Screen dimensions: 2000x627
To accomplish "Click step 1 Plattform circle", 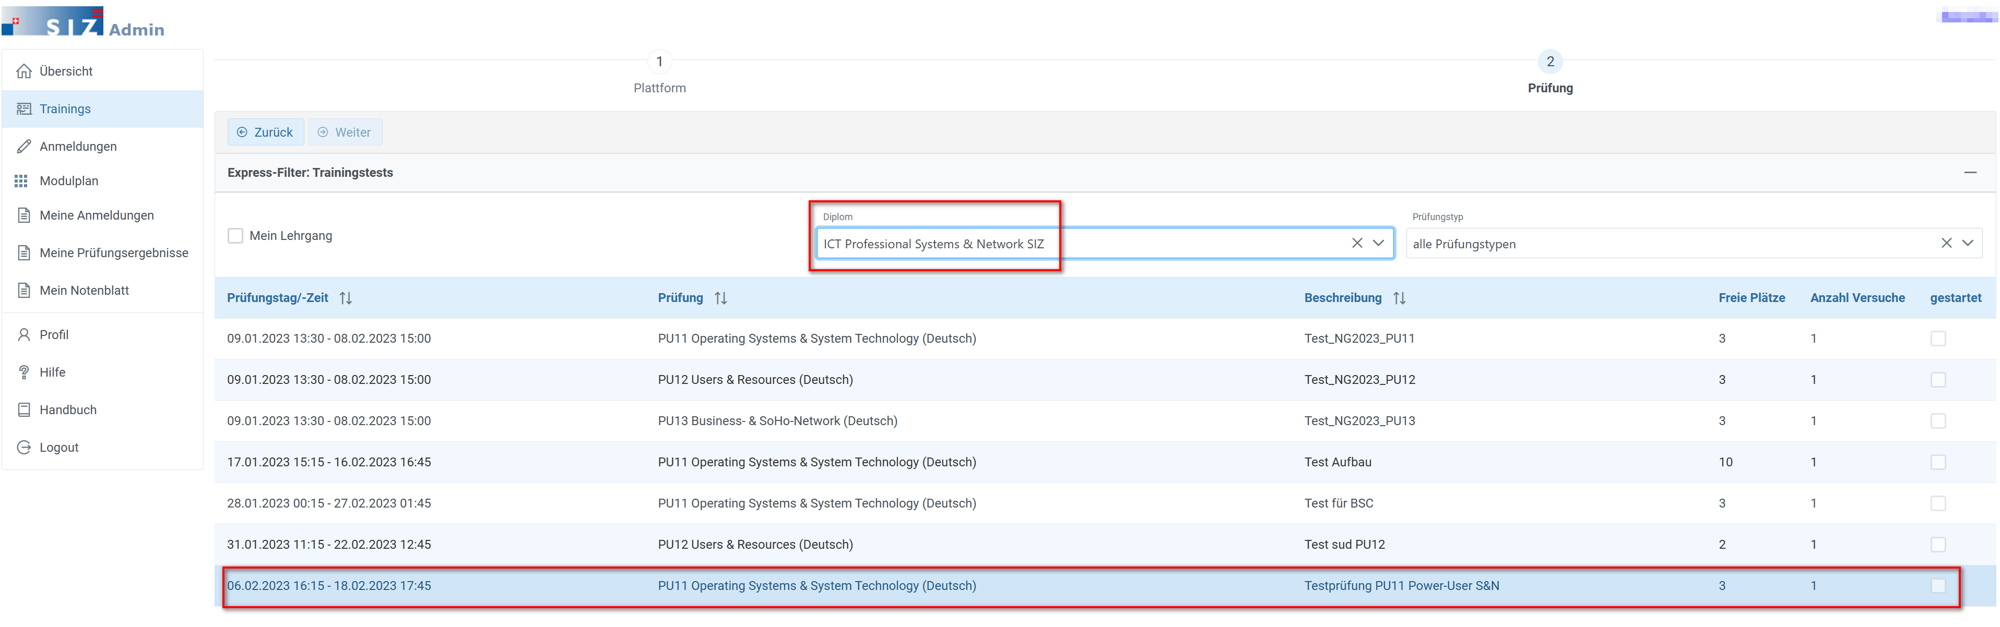I will tap(659, 62).
